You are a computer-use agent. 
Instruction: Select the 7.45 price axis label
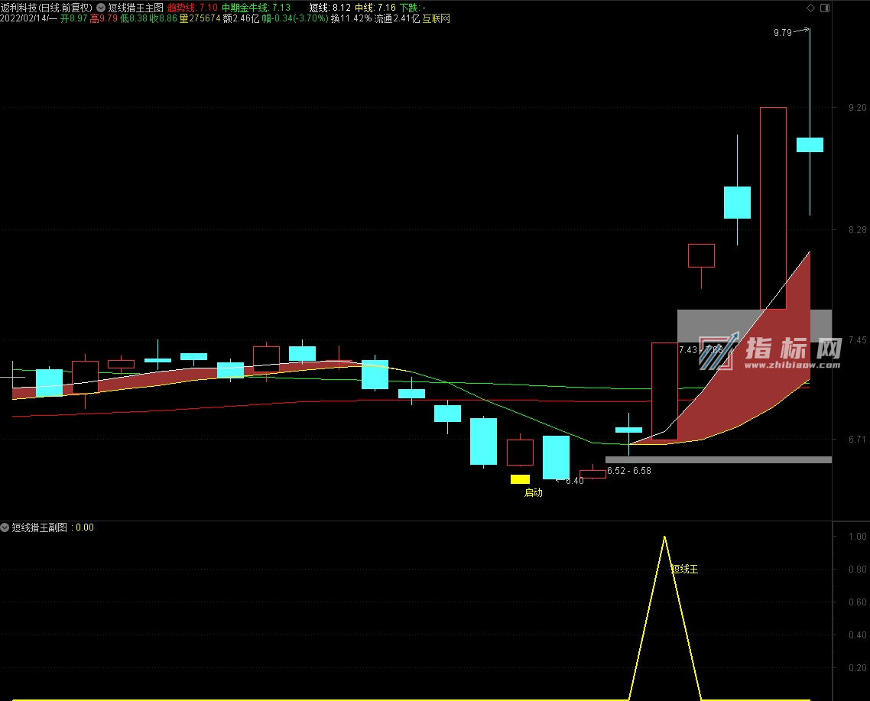tap(857, 339)
